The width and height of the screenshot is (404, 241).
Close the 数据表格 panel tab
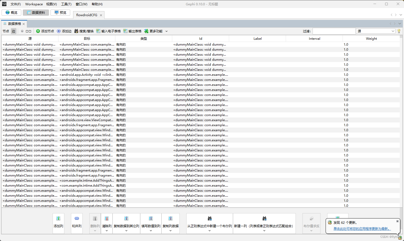(x=24, y=24)
